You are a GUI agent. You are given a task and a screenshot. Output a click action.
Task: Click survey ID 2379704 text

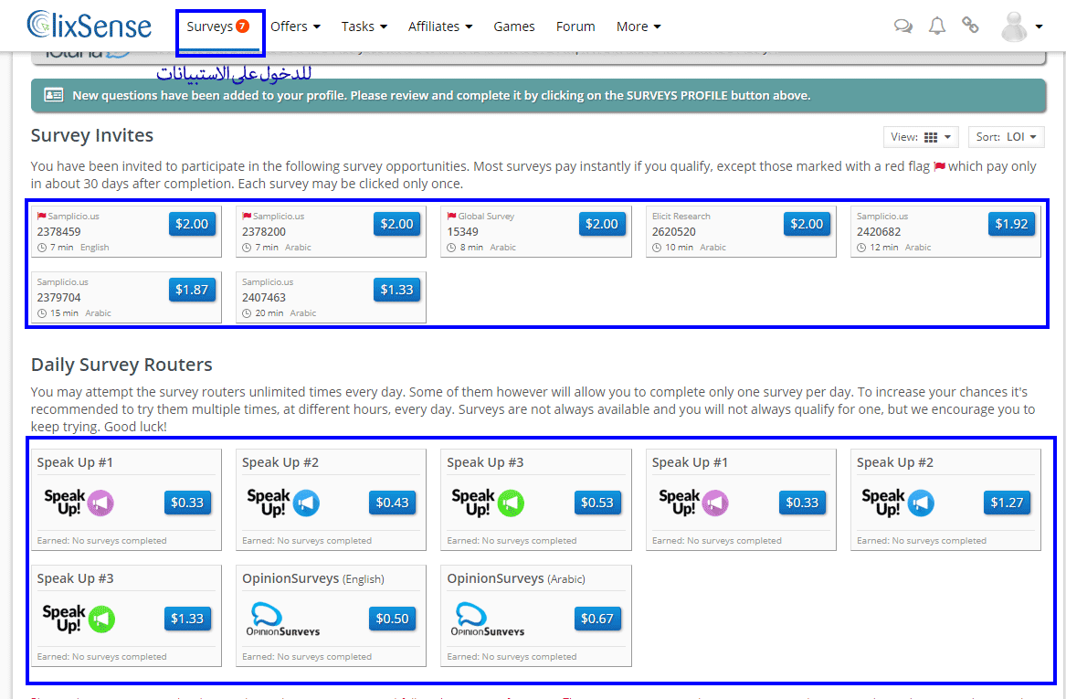58,298
